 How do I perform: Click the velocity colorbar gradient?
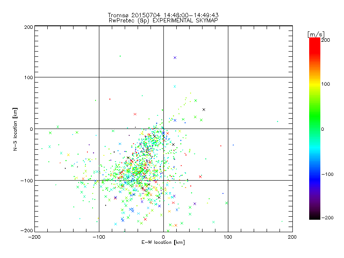pos(315,129)
